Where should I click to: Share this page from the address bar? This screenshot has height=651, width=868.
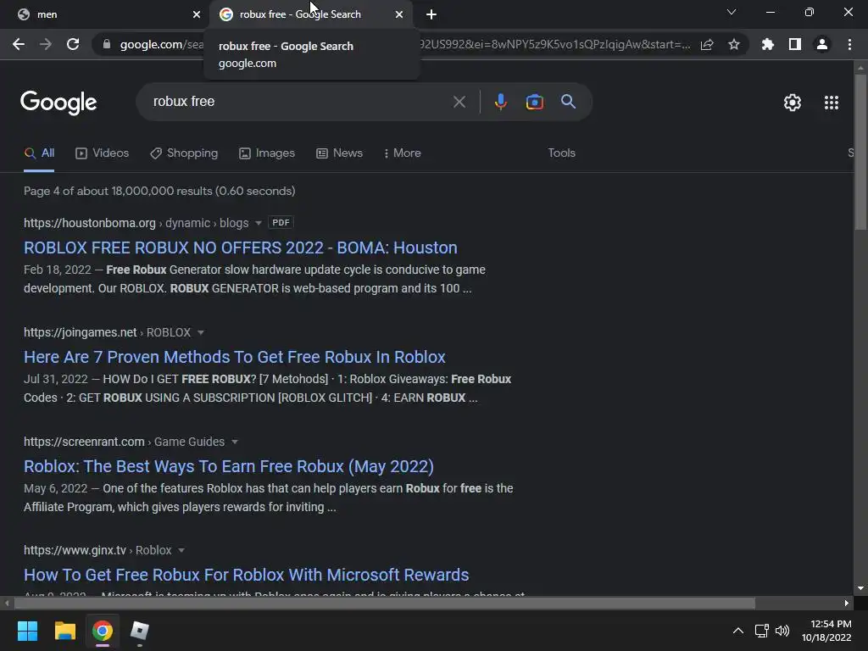click(707, 44)
